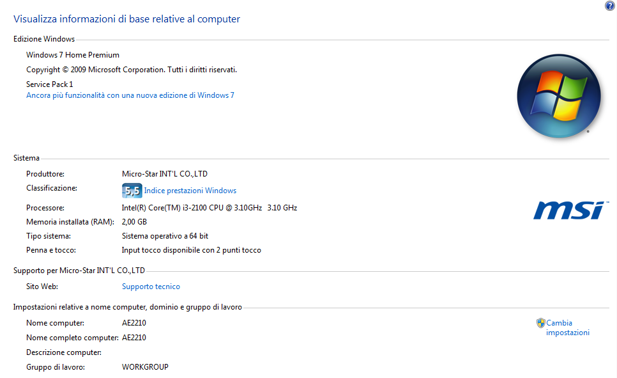Click the shield icon beside Cambia impostazioni
This screenshot has width=617, height=378.
click(x=540, y=323)
